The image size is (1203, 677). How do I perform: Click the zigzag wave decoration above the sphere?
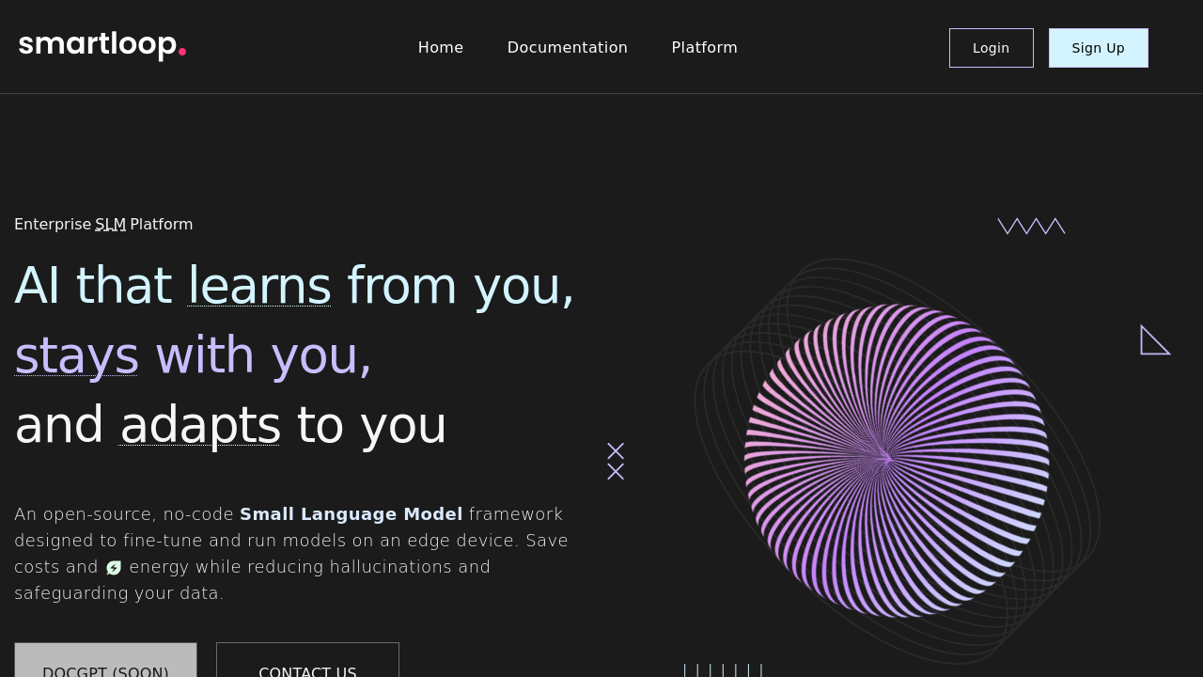coord(1031,225)
